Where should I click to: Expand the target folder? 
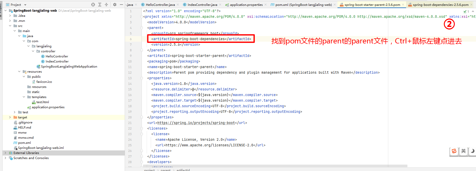(10, 117)
